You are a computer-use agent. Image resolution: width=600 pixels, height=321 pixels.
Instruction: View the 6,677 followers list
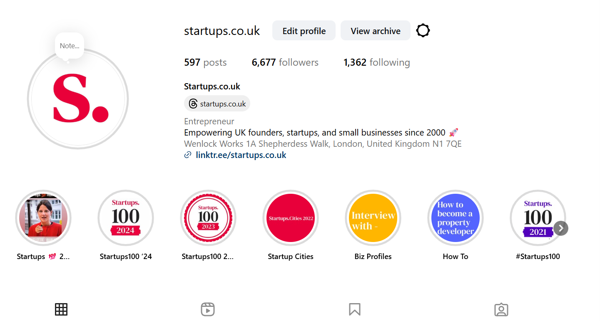(285, 62)
